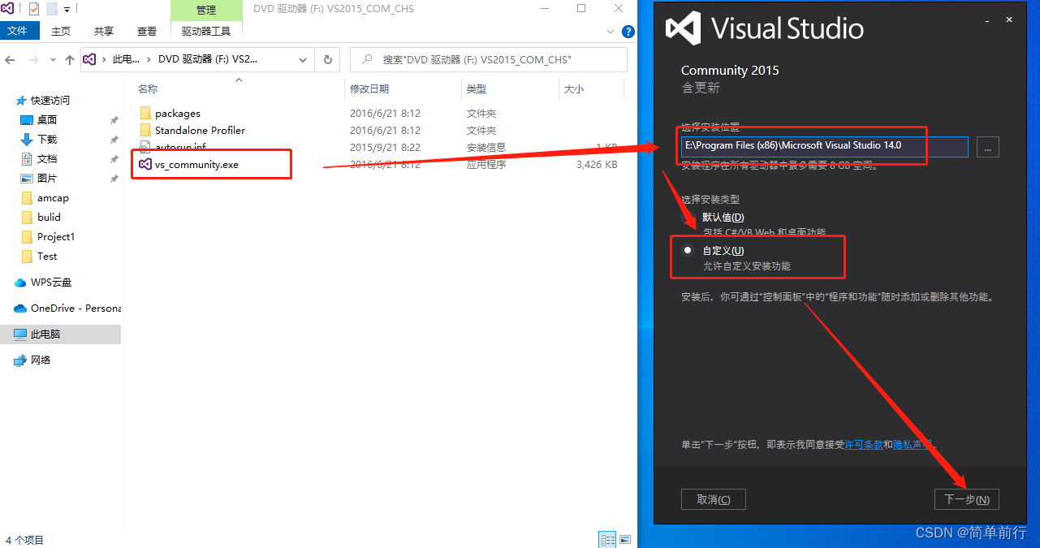1040x548 pixels.
Task: Click the 管理 contextual tab header
Action: point(206,10)
